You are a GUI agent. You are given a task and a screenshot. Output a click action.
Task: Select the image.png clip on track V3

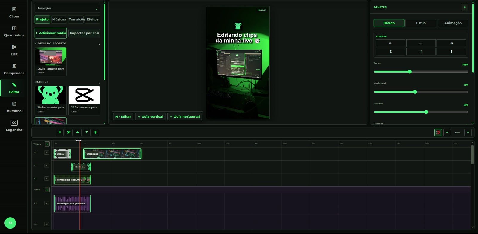pyautogui.click(x=112, y=154)
